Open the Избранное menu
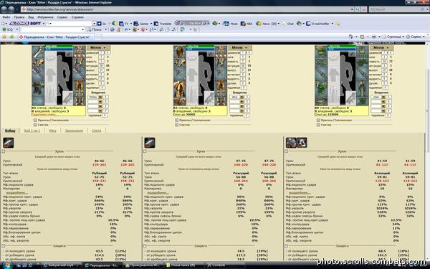 [45, 17]
